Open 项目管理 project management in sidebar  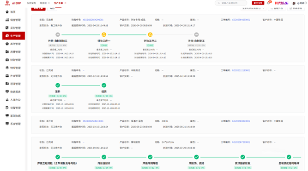(13, 84)
